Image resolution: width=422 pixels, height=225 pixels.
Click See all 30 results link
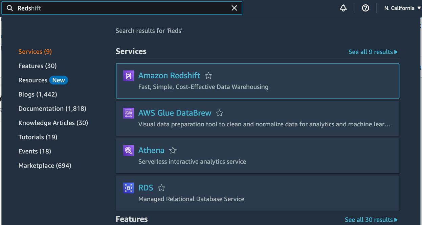tap(371, 220)
